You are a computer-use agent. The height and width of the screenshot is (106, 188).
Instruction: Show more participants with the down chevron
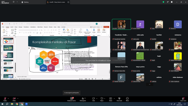pos(150,84)
